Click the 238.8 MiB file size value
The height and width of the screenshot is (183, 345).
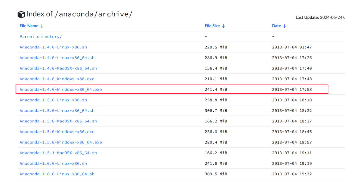pyautogui.click(x=216, y=100)
